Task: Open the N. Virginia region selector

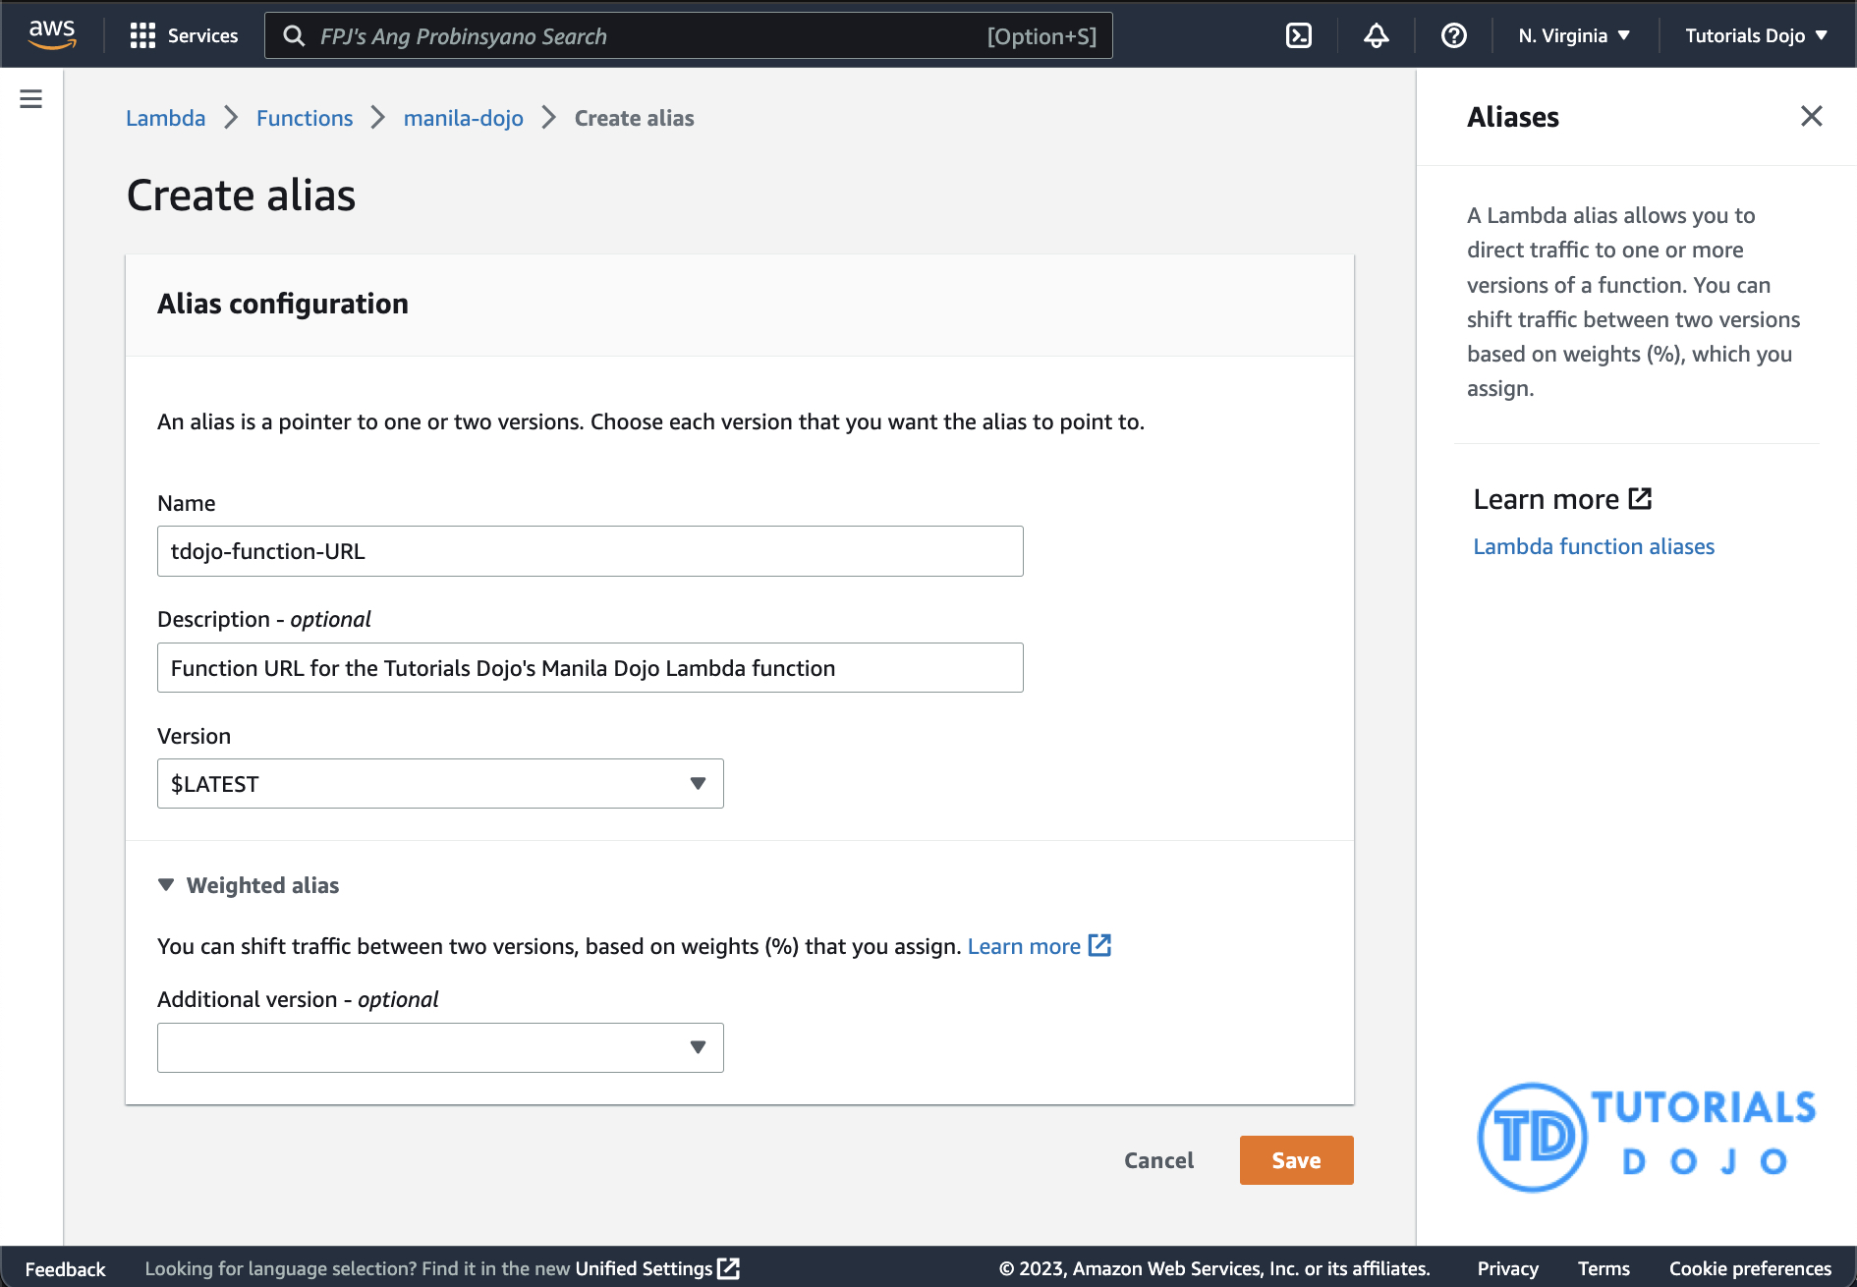Action: [1573, 35]
